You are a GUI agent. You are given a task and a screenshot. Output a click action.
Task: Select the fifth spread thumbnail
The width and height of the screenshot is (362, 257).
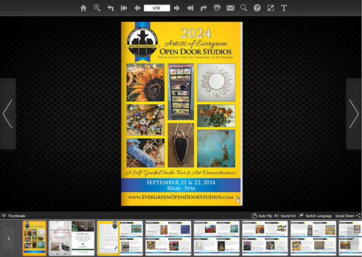point(217,238)
